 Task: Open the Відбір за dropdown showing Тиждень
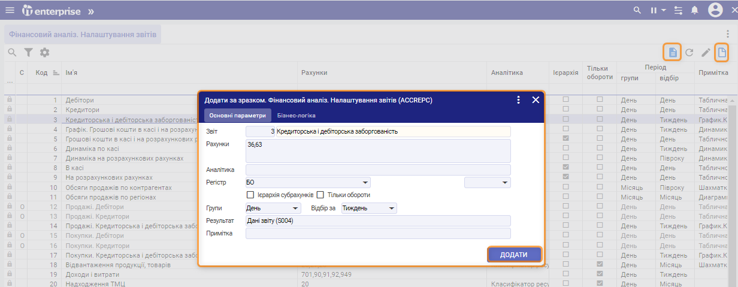pyautogui.click(x=391, y=209)
